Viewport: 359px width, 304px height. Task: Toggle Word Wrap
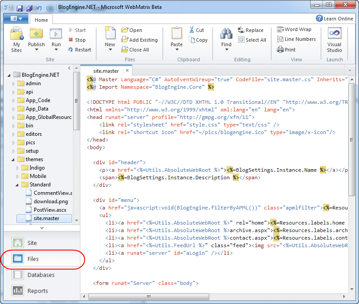294,29
